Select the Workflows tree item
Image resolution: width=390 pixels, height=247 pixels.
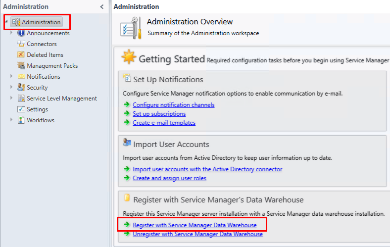40,120
